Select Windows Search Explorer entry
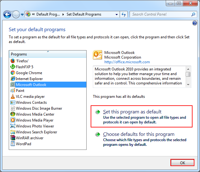 coord(48,132)
